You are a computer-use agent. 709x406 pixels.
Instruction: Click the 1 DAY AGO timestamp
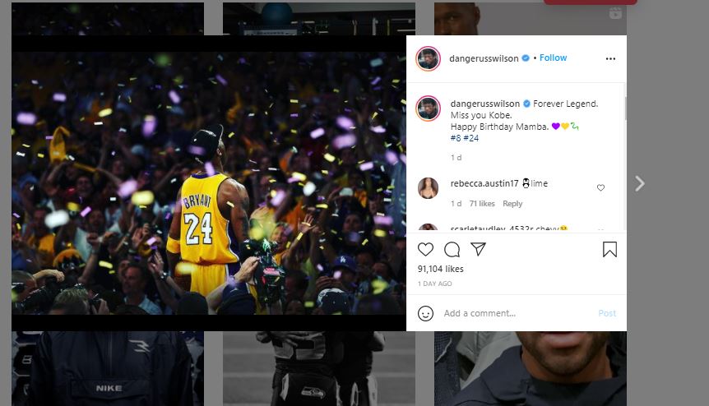coord(434,284)
